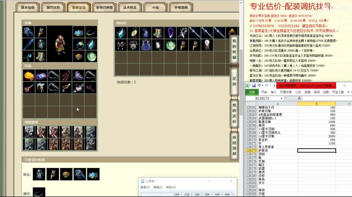Switch to the 法术修正 tab
Screen dimensions: 352x197
click(x=130, y=7)
